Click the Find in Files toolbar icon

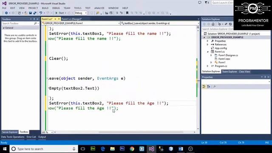click(x=98, y=13)
